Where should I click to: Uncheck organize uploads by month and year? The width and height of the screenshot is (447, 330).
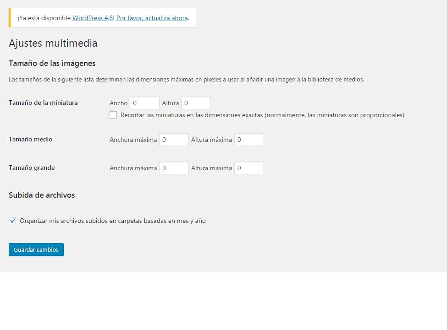click(x=12, y=221)
